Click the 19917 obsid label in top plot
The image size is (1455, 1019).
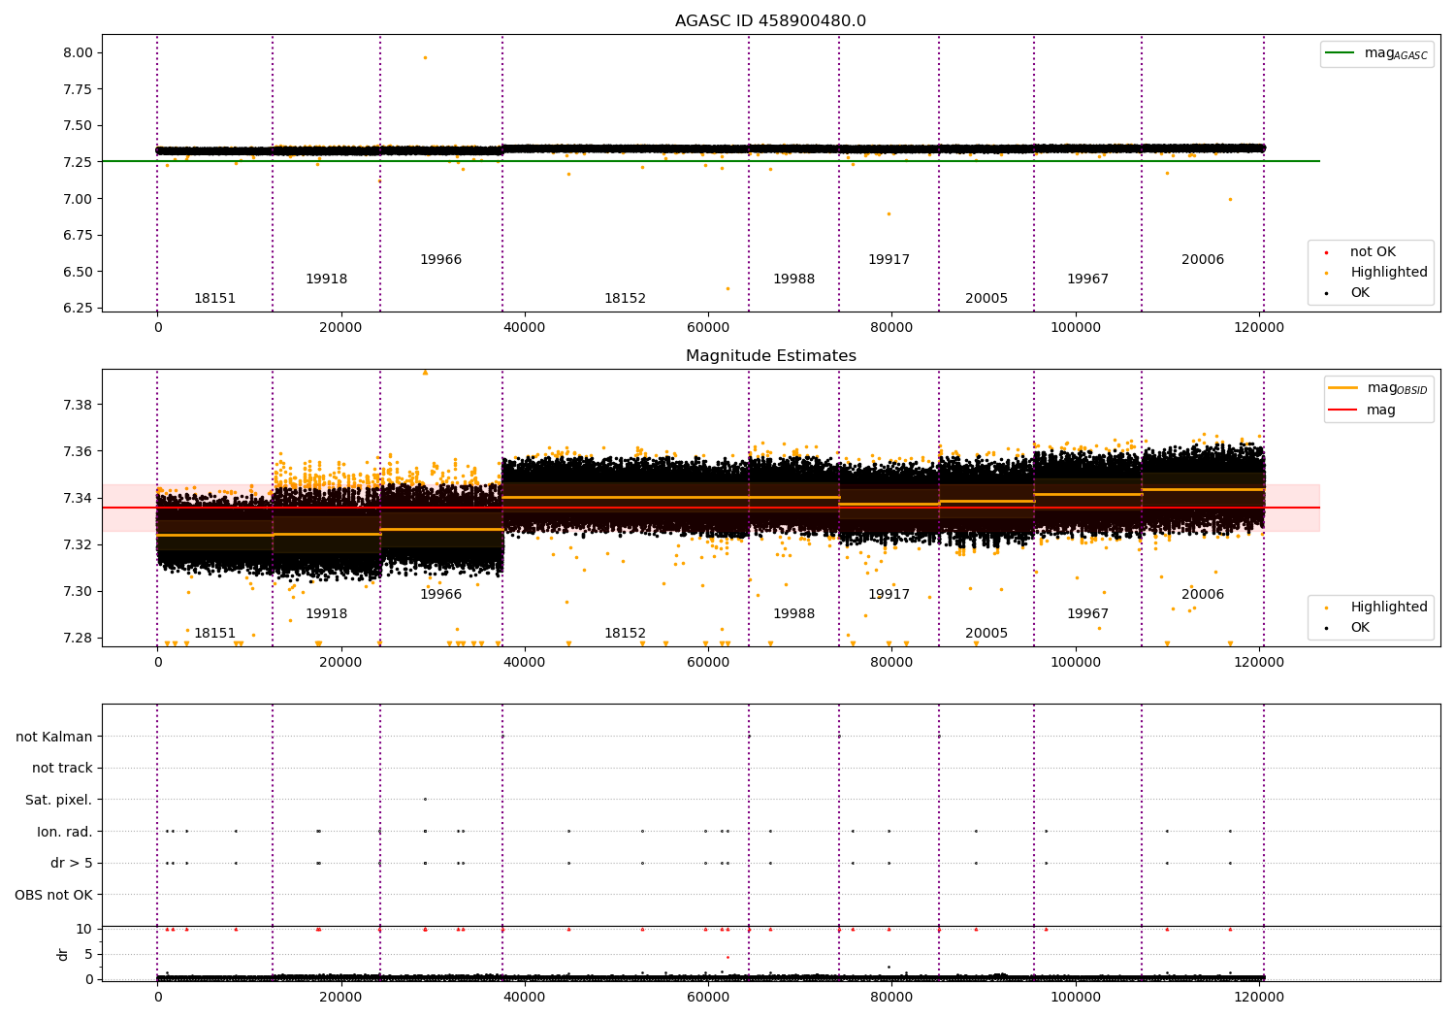point(889,260)
